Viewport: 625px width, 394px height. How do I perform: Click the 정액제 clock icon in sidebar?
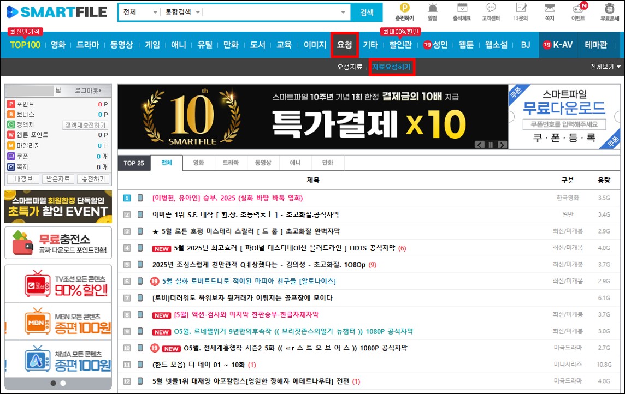point(11,124)
